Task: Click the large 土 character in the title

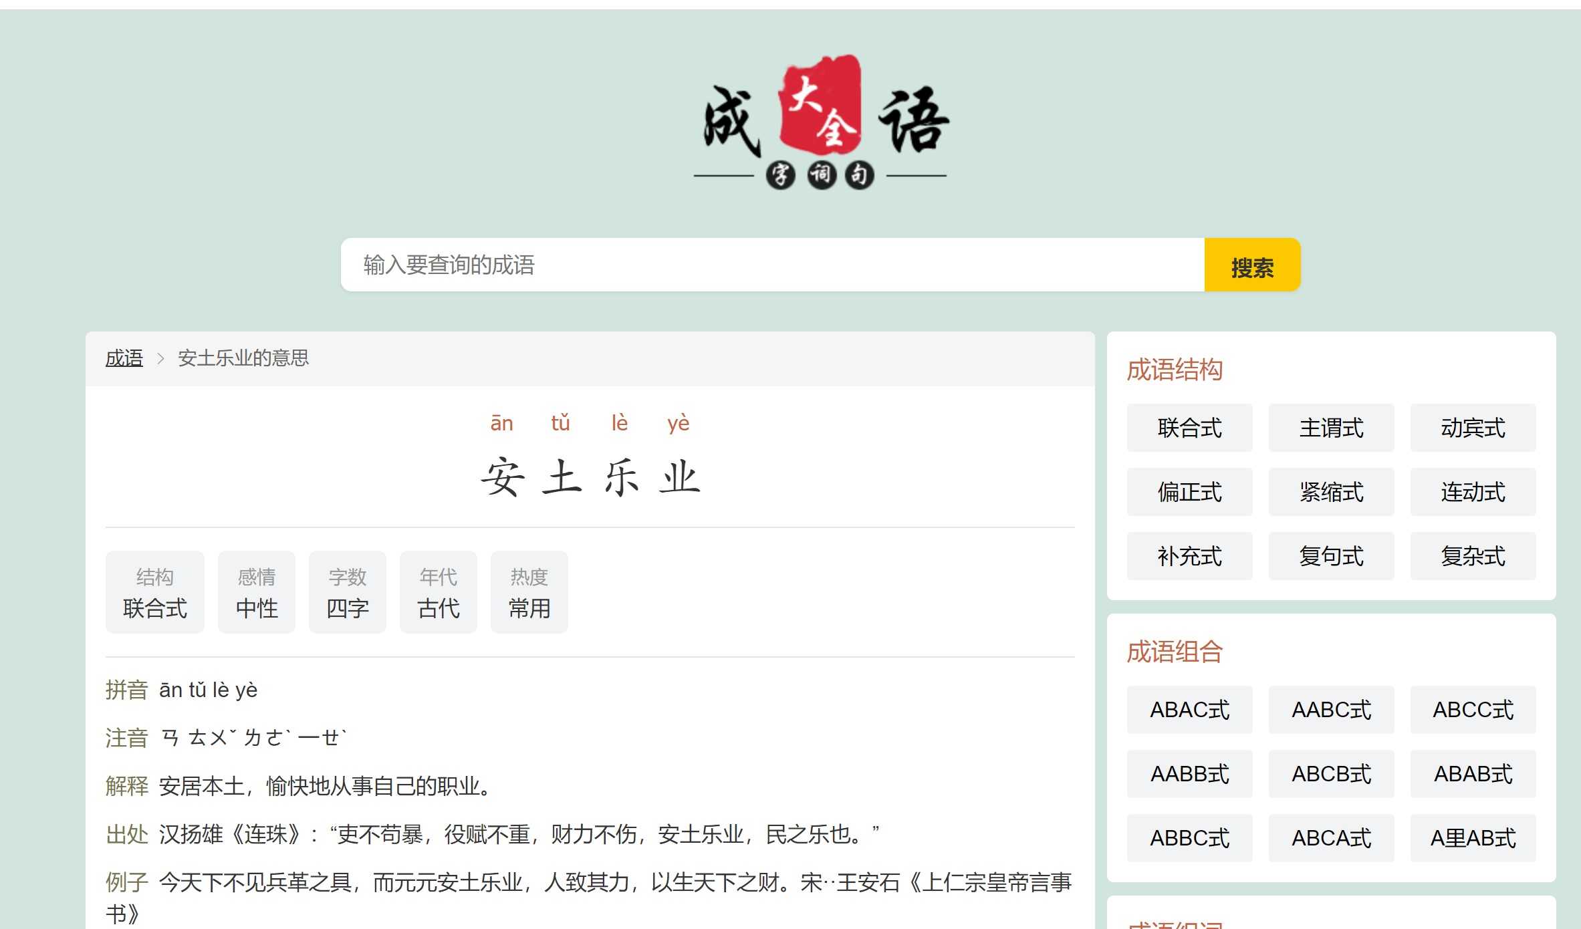Action: (x=561, y=477)
